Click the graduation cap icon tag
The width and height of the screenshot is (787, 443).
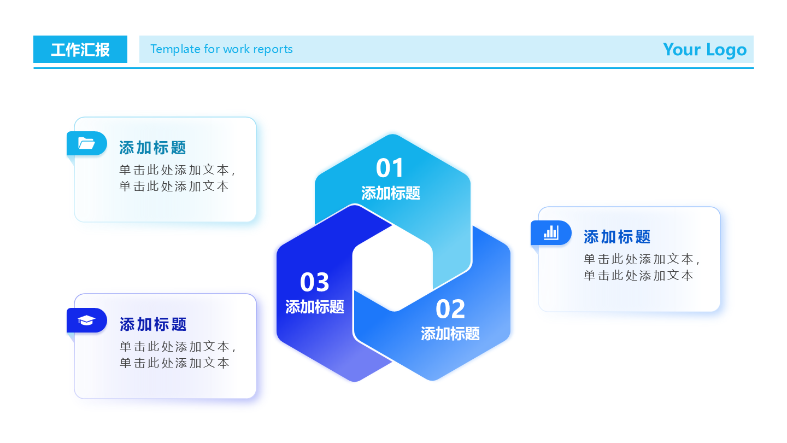point(86,320)
